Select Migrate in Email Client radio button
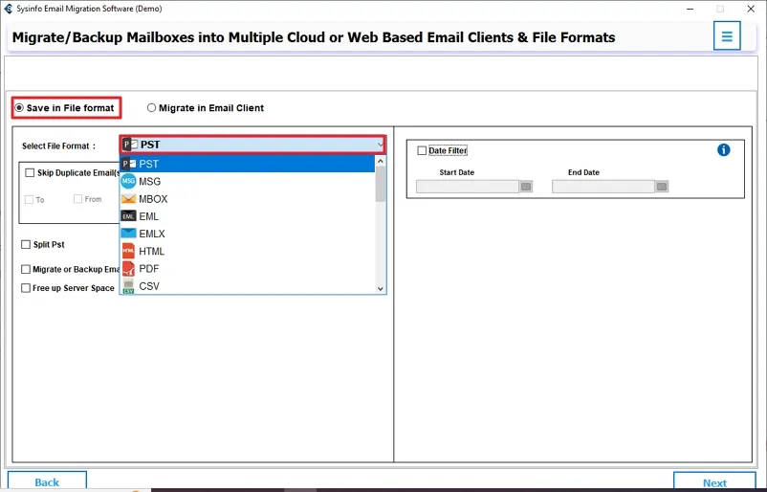This screenshot has height=492, width=767. pyautogui.click(x=152, y=108)
